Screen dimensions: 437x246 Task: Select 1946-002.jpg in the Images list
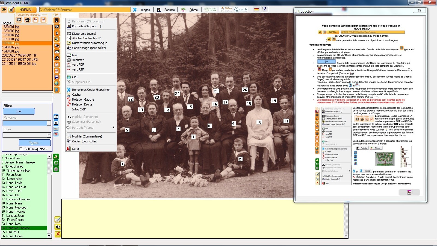coord(11,47)
